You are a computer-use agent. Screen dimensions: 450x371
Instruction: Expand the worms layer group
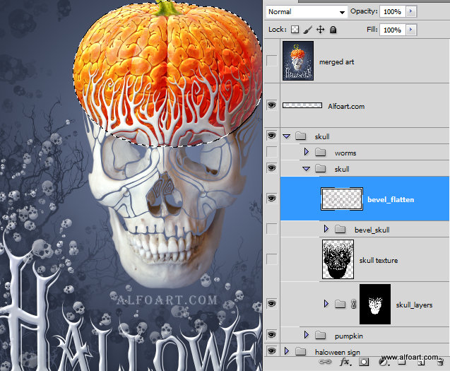[x=307, y=153]
